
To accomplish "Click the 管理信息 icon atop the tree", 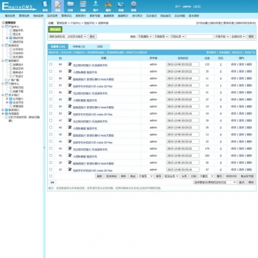I will [x=4, y=23].
